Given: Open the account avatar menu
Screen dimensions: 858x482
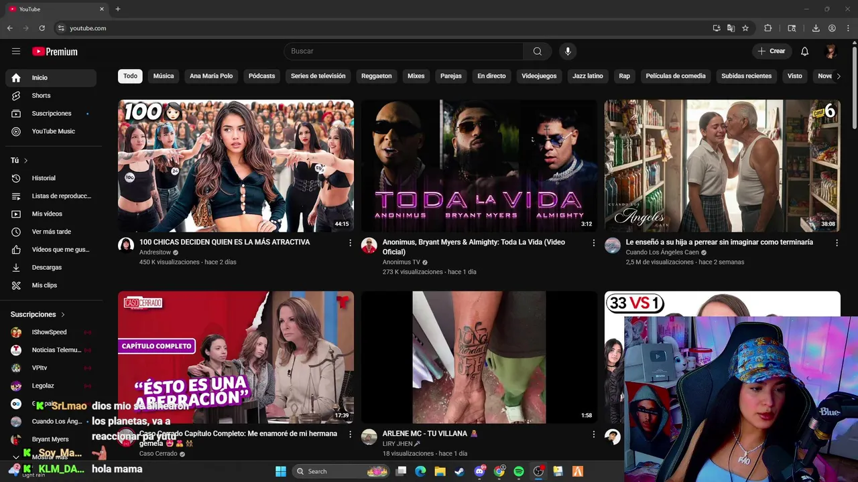Looking at the screenshot, I should 831,51.
